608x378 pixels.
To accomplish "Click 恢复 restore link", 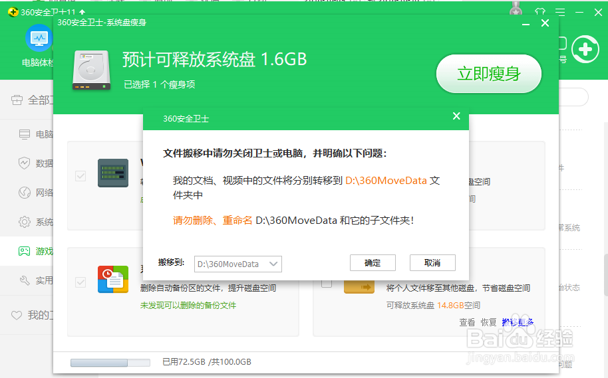I will click(x=488, y=322).
